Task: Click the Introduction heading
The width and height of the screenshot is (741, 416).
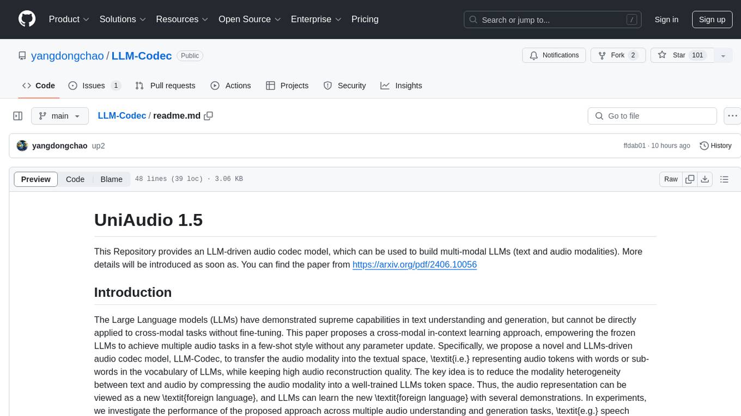Action: (133, 292)
